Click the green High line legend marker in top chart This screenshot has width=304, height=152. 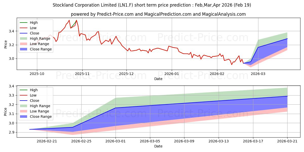pos(24,23)
